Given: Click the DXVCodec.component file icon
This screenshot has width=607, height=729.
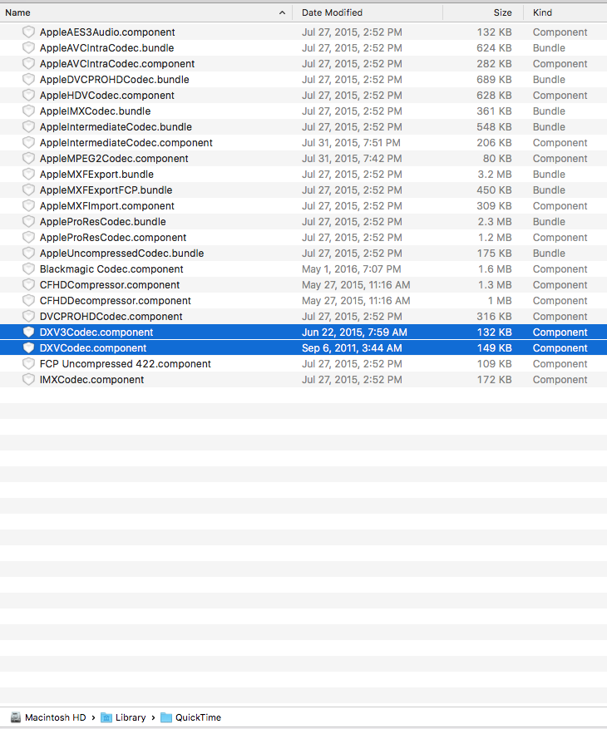Looking at the screenshot, I should (x=29, y=348).
